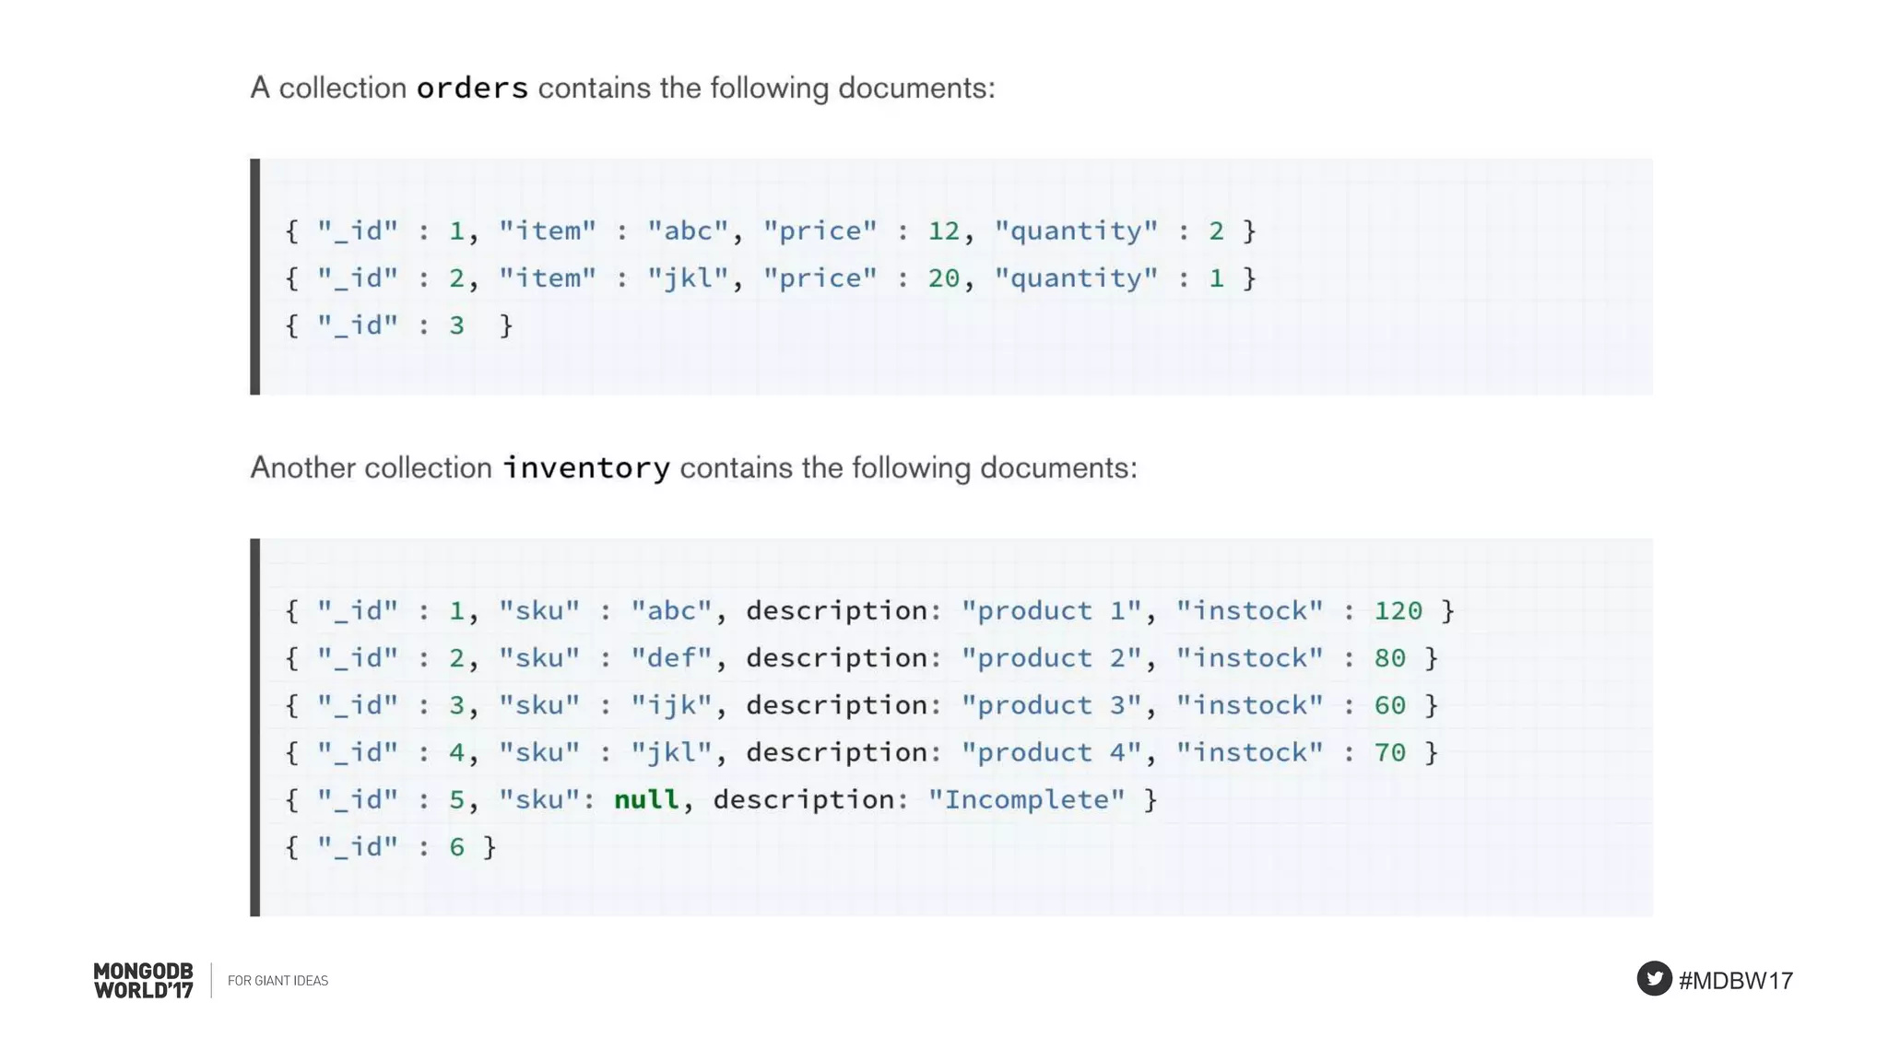This screenshot has width=1888, height=1062.
Task: Click the FOR GIANT IDEAS tagline
Action: pyautogui.click(x=277, y=981)
